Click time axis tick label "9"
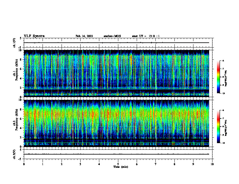The image size is (239, 184). [x=193, y=164]
